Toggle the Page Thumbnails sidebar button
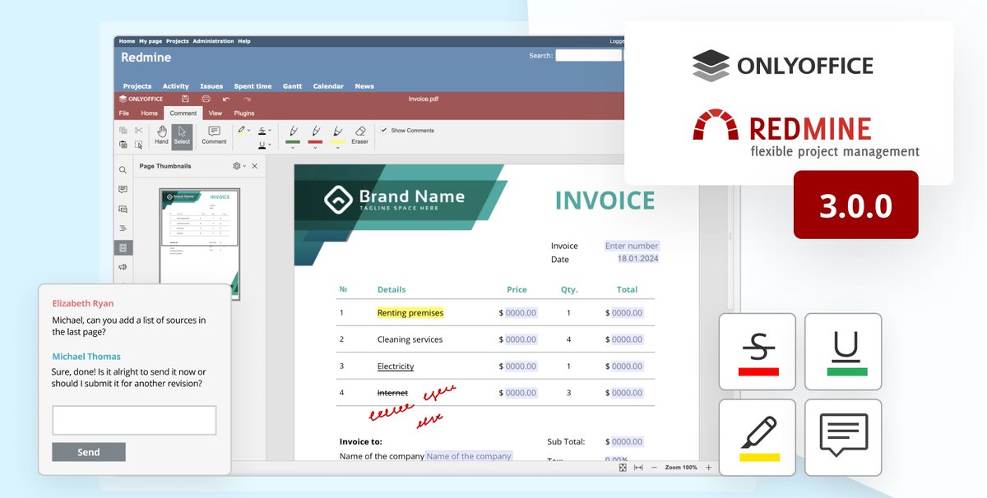The height and width of the screenshot is (498, 987). click(x=123, y=247)
